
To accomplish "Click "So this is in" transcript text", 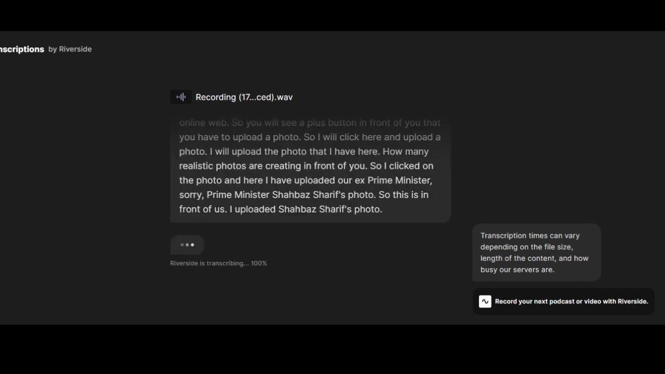I will click(x=404, y=195).
